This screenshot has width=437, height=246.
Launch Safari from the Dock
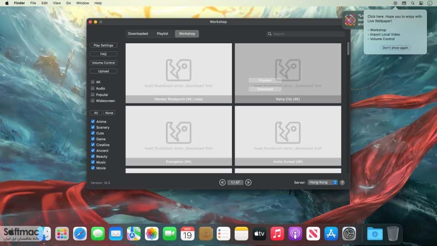coord(80,234)
